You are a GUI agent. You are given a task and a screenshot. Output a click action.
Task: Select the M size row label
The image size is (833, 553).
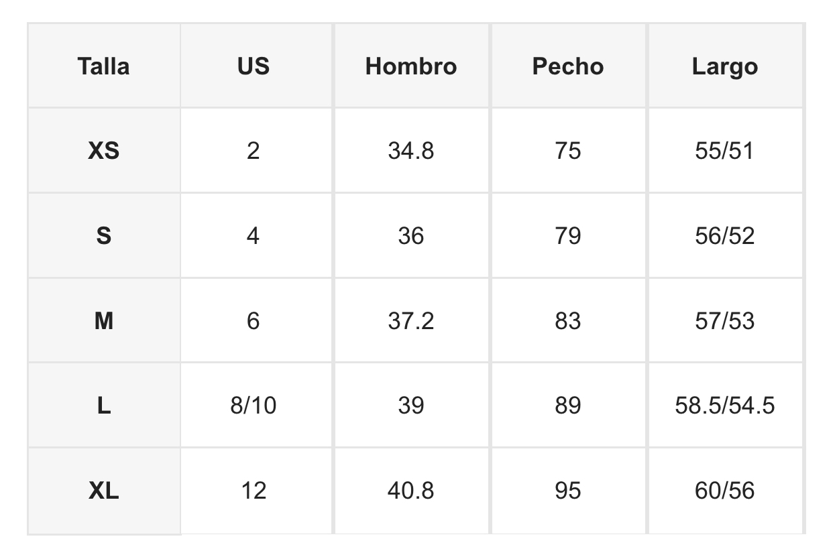[103, 321]
